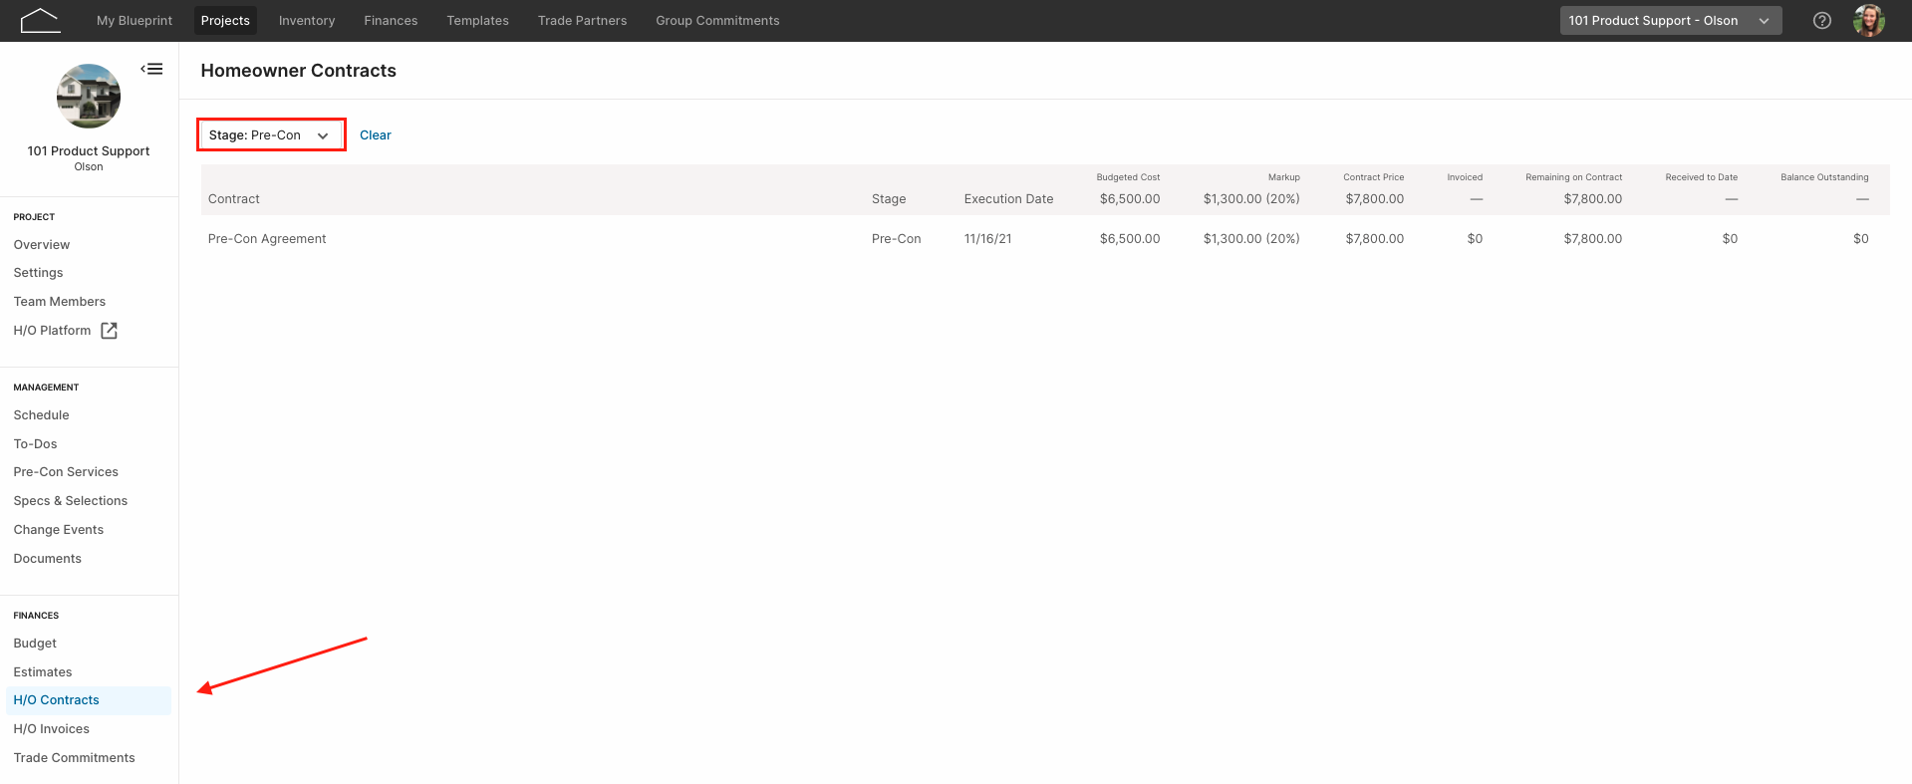Viewport: 1912px width, 784px height.
Task: Open Trade Commitments in sidebar
Action: click(75, 758)
